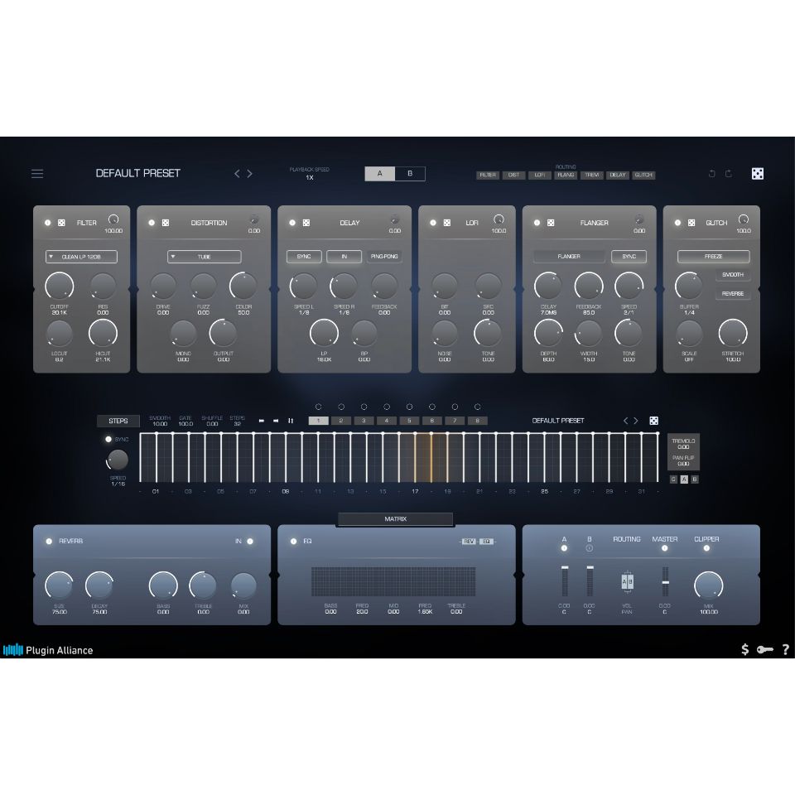Select step 5 in the step sequencer selector row

[408, 421]
